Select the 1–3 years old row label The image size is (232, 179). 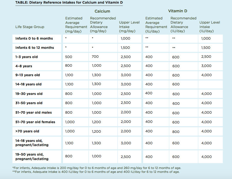coord(27,57)
